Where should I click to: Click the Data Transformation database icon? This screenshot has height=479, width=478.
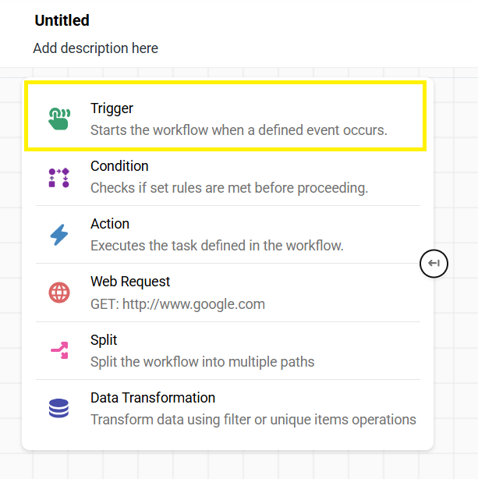(58, 408)
